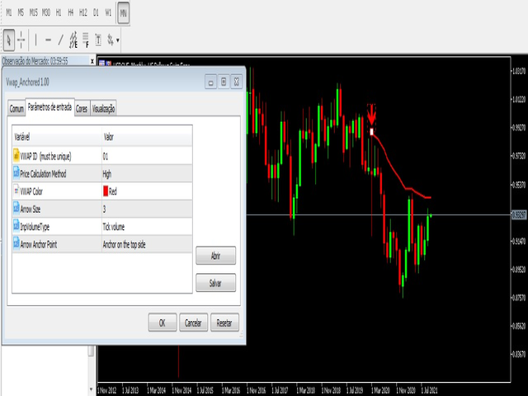The image size is (528, 396).
Task: Click the current price label on price scale
Action: tap(519, 214)
